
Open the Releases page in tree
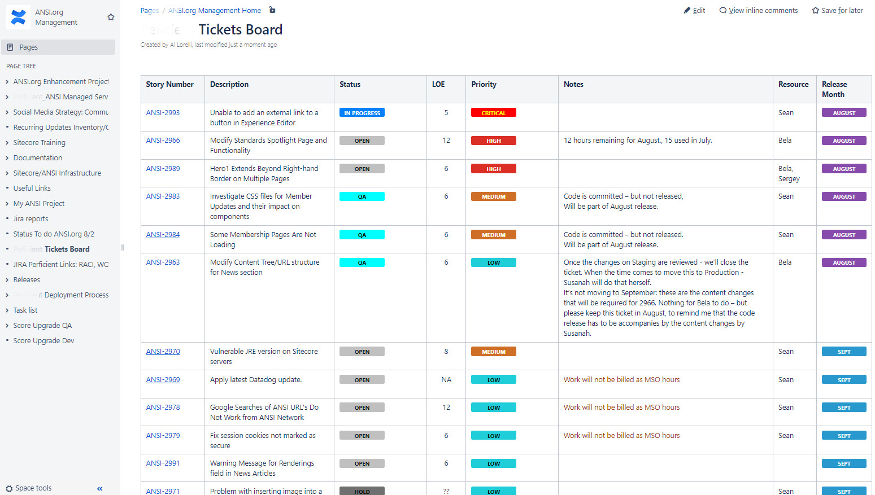coord(27,280)
